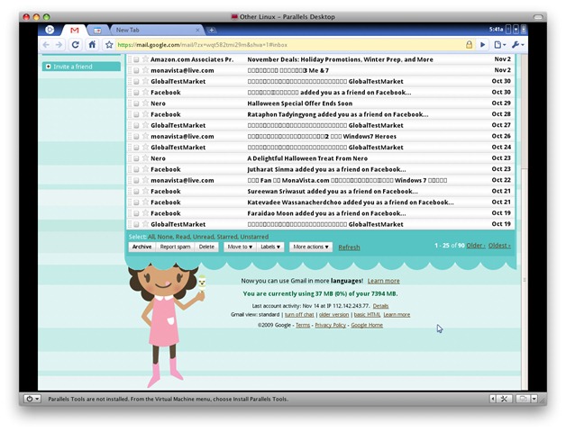This screenshot has width=566, height=432.
Task: Expand the More actions dropdown
Action: (311, 247)
